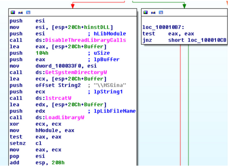Image resolution: width=229 pixels, height=166 pixels.
Task: Click the group nodes icon in left block
Action: (28, 12)
